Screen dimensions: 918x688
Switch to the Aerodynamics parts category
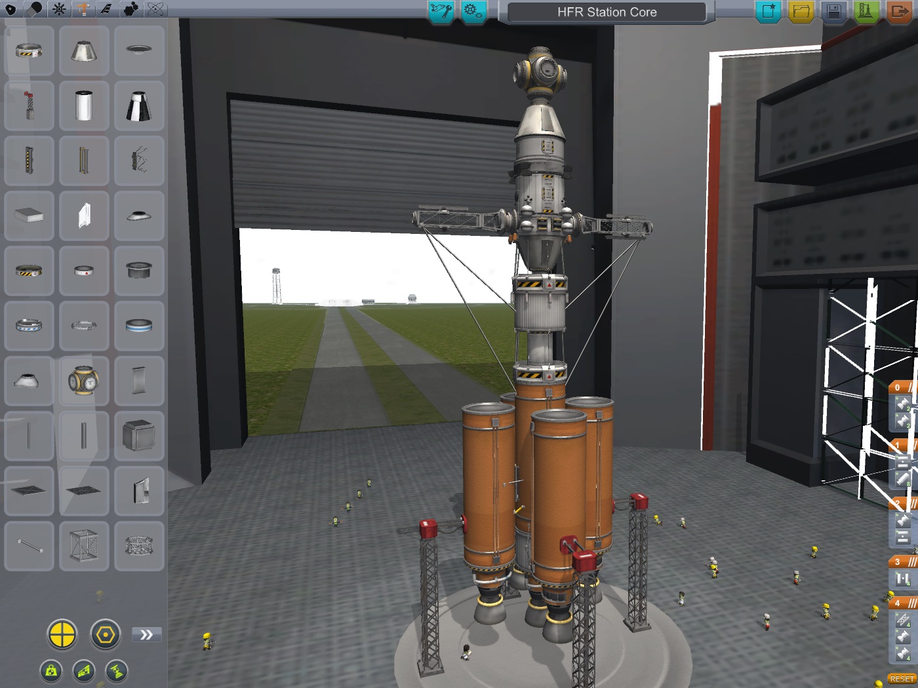click(x=107, y=9)
